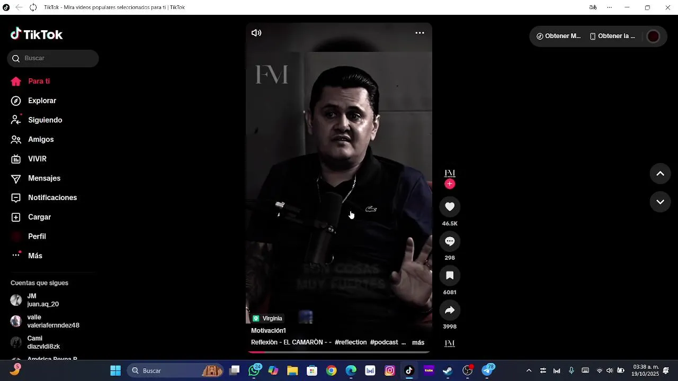Screen dimensions: 678x381
Task: Open Microsoft Store from taskbar
Action: tap(312, 370)
